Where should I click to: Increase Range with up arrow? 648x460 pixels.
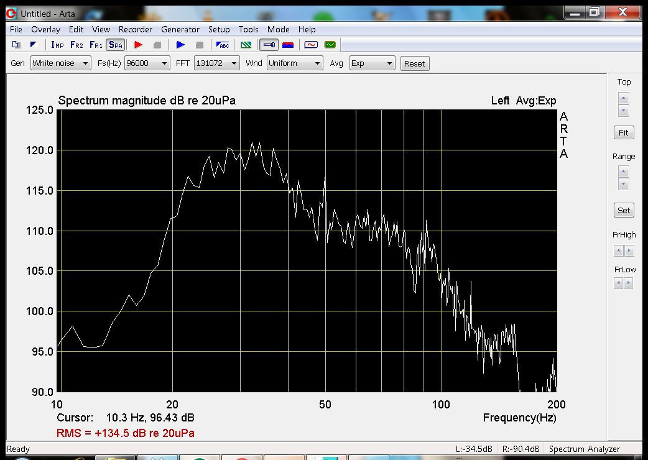point(624,172)
